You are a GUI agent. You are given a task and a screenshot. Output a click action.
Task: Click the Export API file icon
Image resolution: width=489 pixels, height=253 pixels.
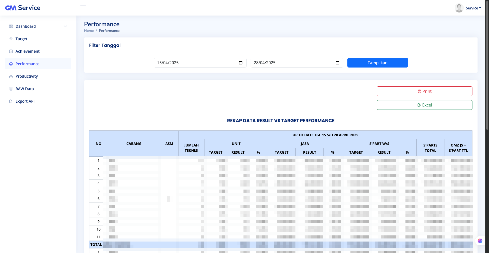click(11, 101)
